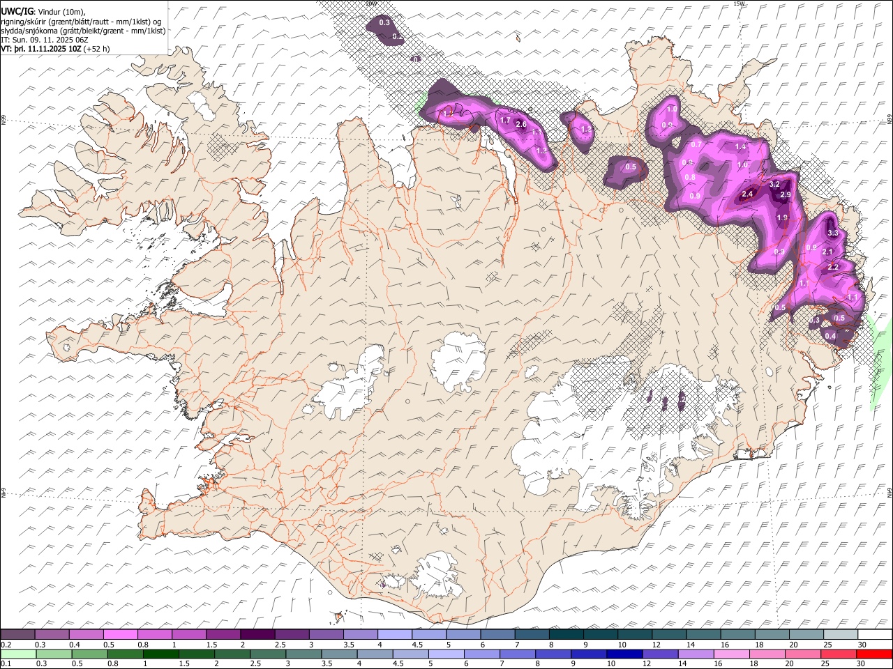The width and height of the screenshot is (893, 669).
Task: Pick the darkest purple swatch above snow legend's 2
Action: click(x=257, y=635)
